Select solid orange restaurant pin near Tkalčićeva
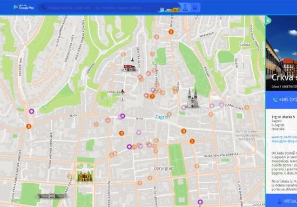 pyautogui.click(x=152, y=97)
